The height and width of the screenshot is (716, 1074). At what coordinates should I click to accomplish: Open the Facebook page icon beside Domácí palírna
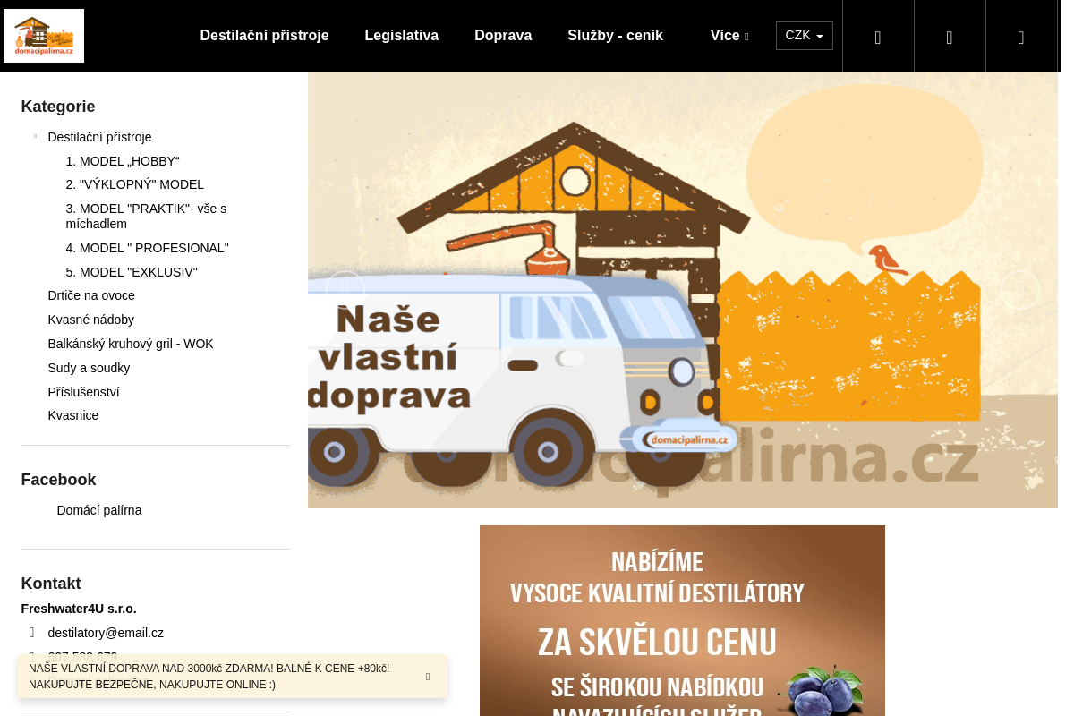tap(36, 510)
